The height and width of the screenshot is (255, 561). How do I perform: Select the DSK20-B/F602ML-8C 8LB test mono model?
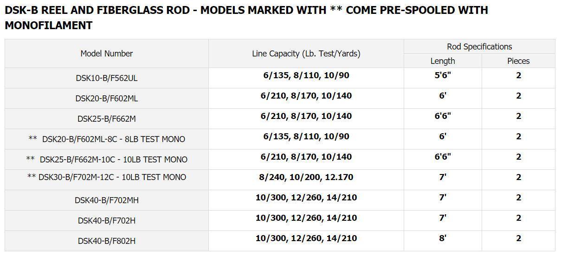coord(106,139)
